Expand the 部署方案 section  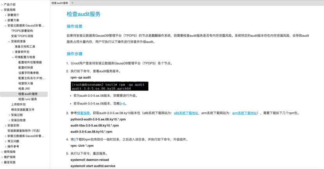5,20
